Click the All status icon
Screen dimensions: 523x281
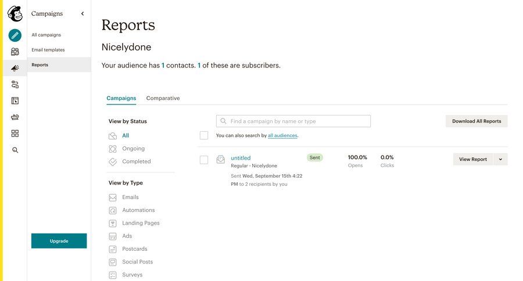[113, 136]
